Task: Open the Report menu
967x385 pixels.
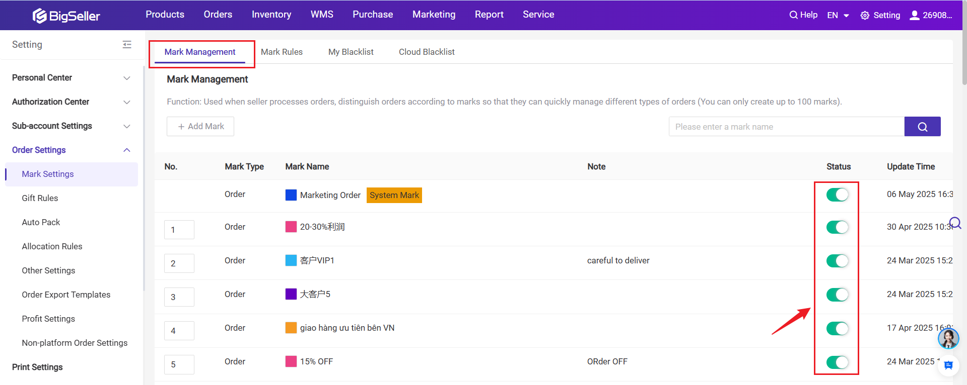Action: pyautogui.click(x=489, y=15)
